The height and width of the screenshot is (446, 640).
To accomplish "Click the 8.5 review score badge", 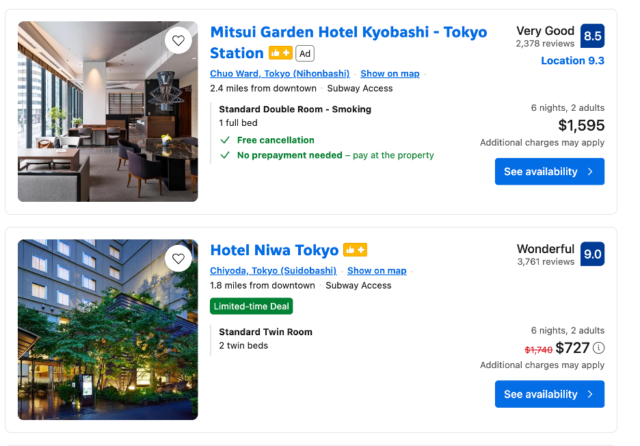I will tap(592, 36).
